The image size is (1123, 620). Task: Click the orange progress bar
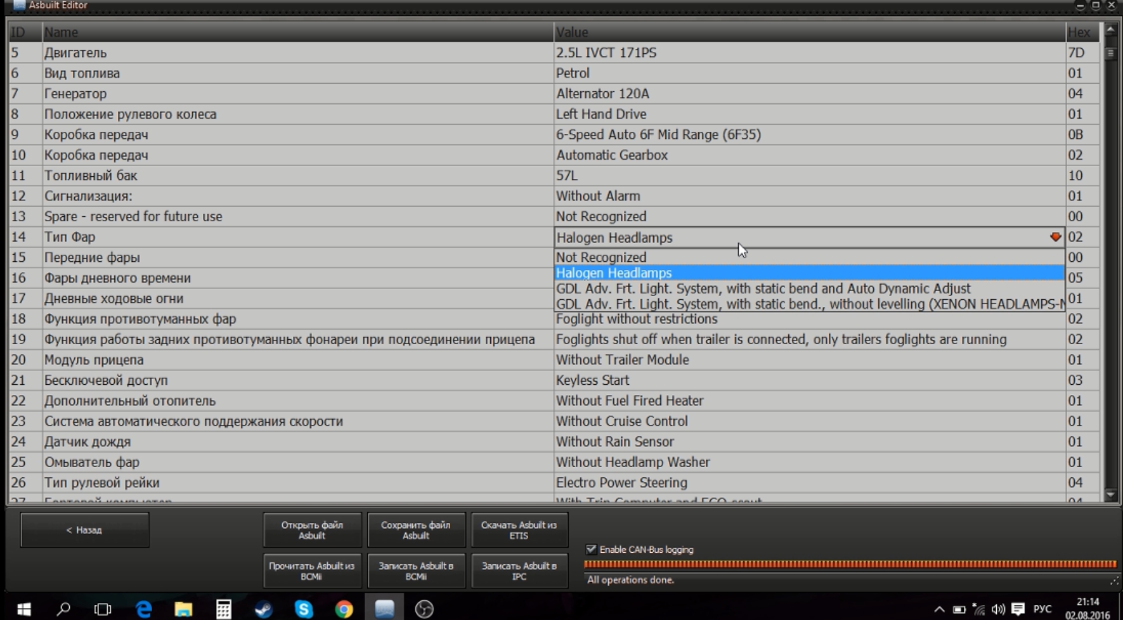[x=849, y=564]
